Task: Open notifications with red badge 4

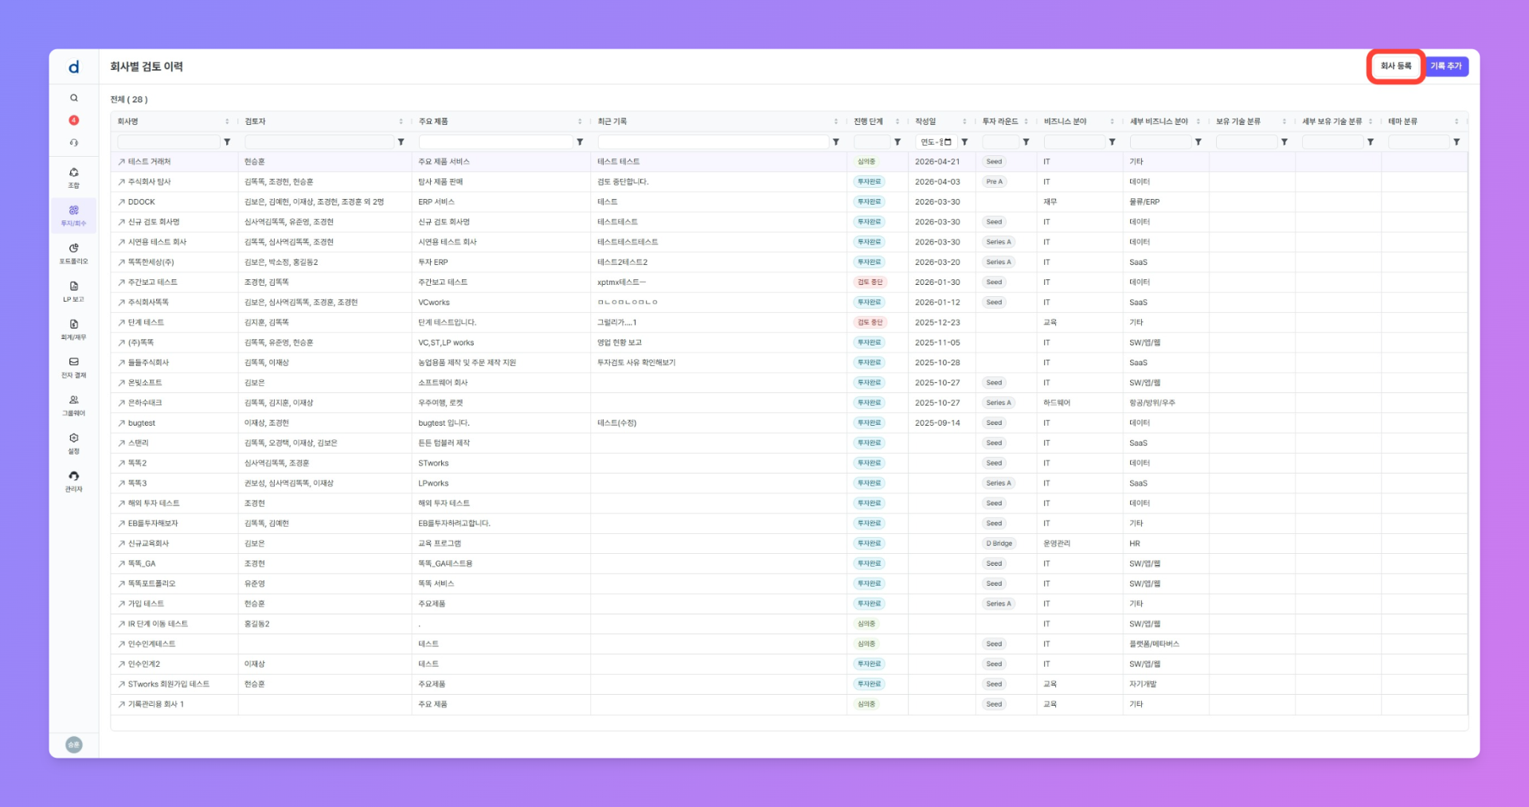Action: click(x=73, y=120)
